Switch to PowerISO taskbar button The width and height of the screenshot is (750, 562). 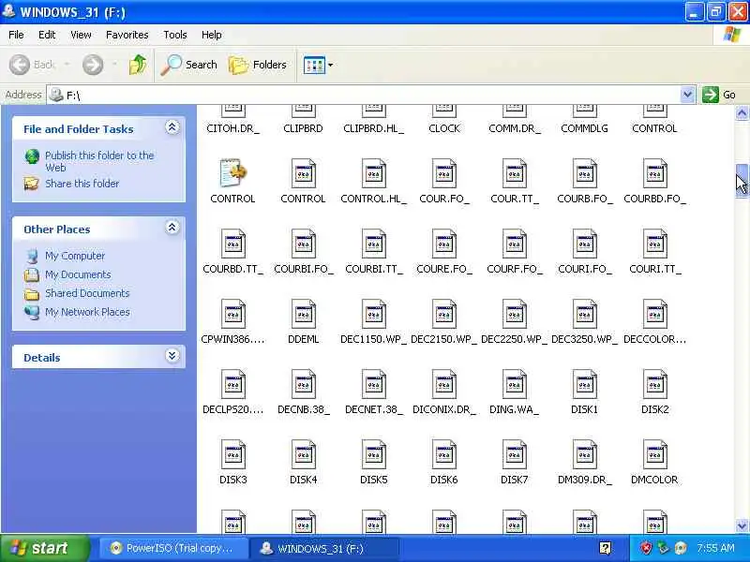tap(173, 548)
